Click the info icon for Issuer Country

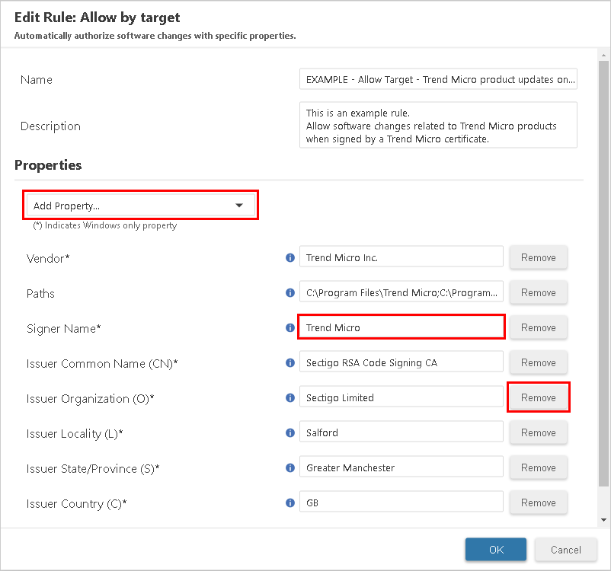click(290, 502)
